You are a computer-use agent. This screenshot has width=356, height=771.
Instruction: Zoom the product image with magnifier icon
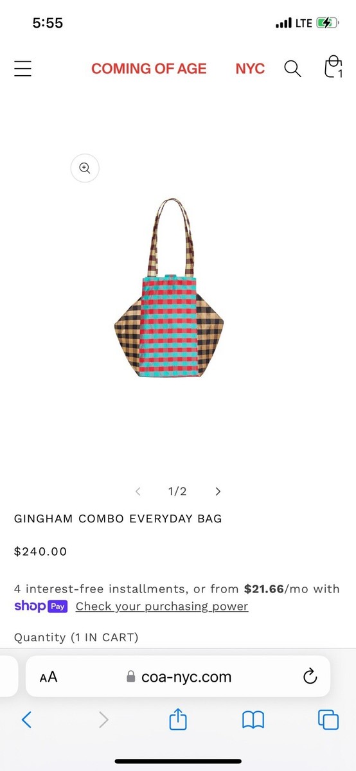point(85,168)
